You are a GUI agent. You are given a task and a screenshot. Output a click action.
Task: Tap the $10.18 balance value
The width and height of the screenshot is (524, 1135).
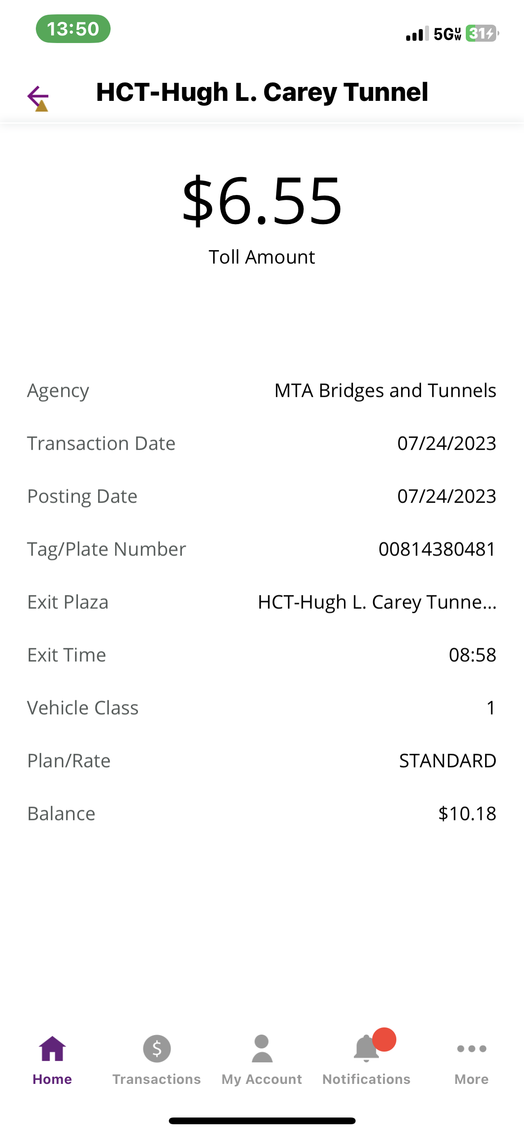coord(467,814)
